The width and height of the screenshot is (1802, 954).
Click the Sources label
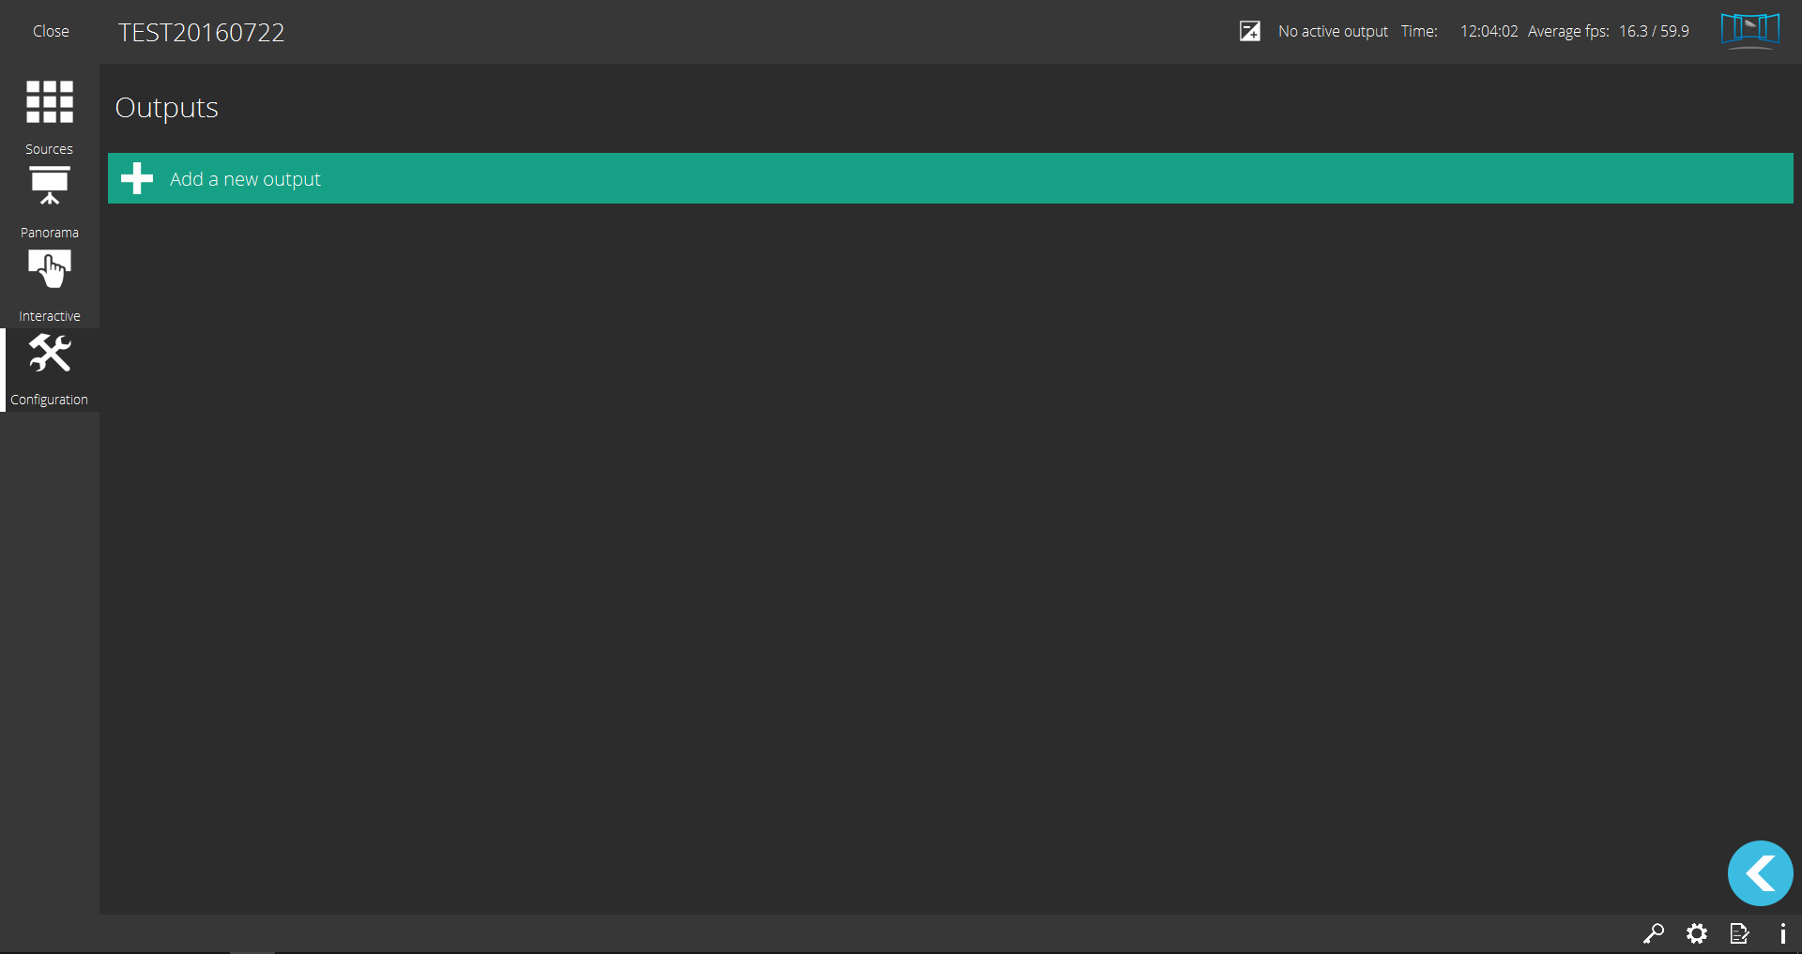[49, 149]
